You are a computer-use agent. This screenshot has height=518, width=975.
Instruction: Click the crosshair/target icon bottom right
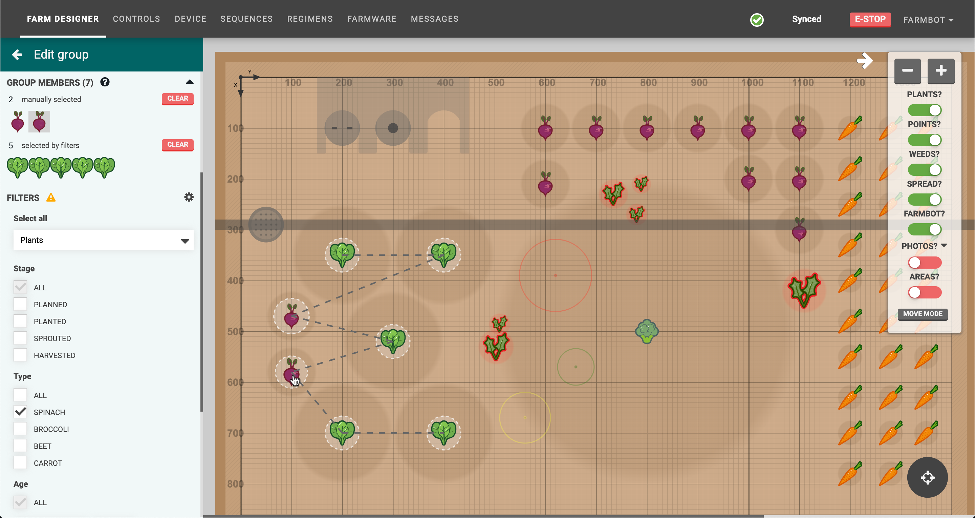point(927,477)
